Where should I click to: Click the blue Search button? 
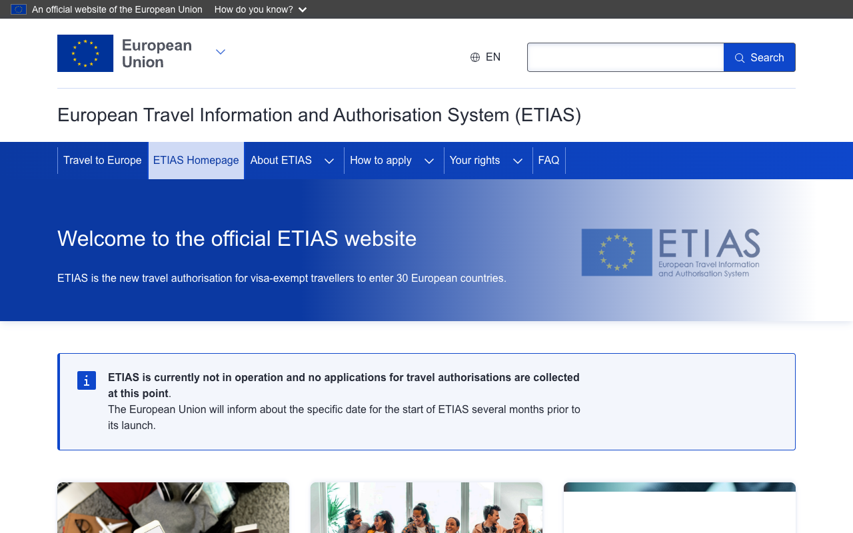[760, 57]
